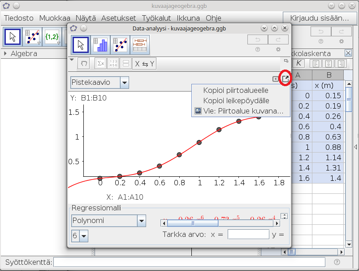359x271 pixels.
Task: Click the export plot icon circled in red
Action: [x=285, y=79]
